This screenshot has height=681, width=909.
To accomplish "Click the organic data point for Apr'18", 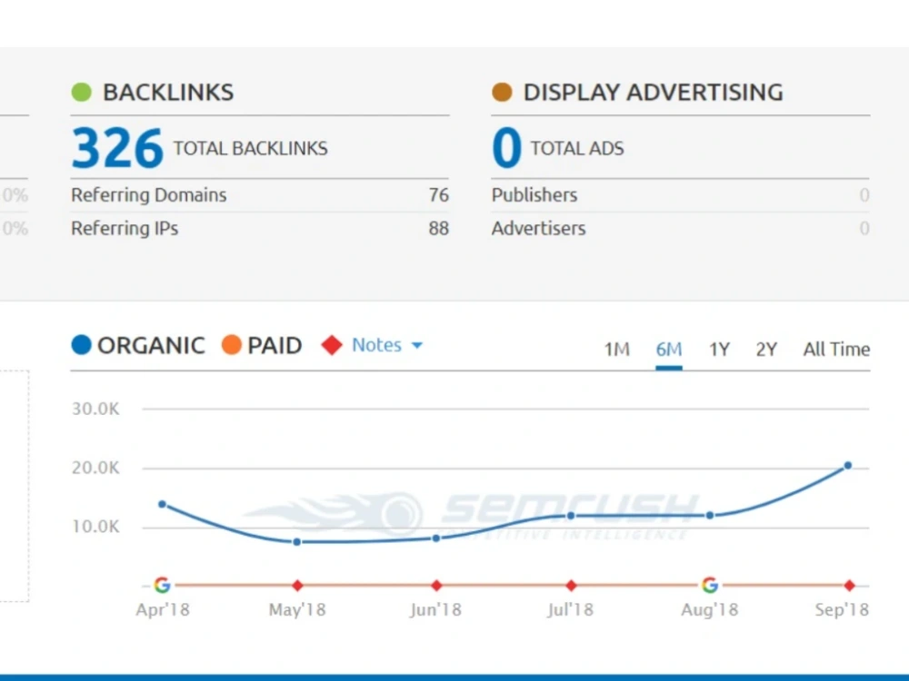I will 163,504.
